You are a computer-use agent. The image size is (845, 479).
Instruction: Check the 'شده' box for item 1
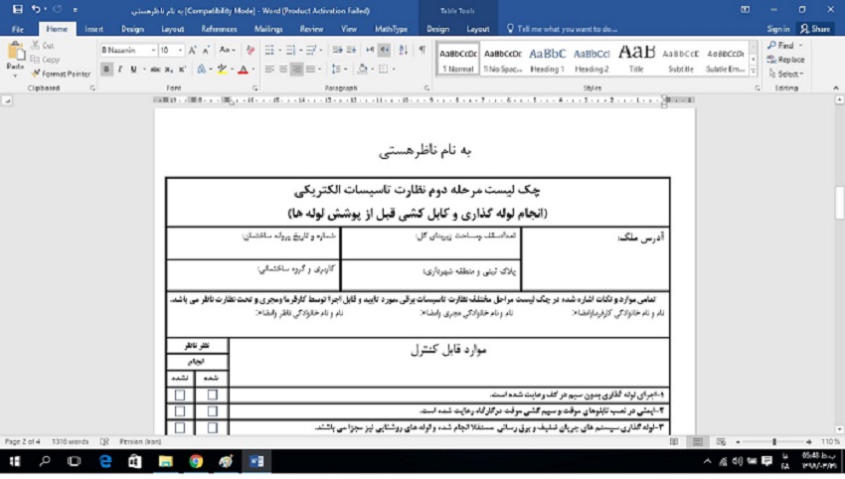[x=213, y=395]
